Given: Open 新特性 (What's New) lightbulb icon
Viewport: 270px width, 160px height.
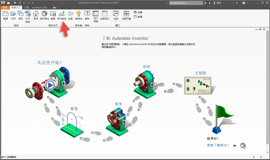Looking at the screenshot, I should coord(79,14).
